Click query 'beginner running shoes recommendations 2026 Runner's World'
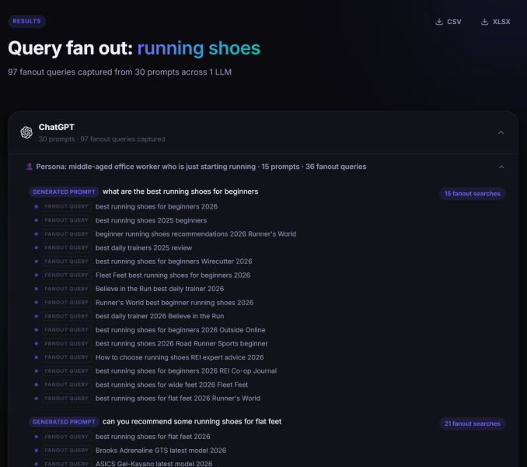The width and height of the screenshot is (527, 467). click(x=196, y=234)
